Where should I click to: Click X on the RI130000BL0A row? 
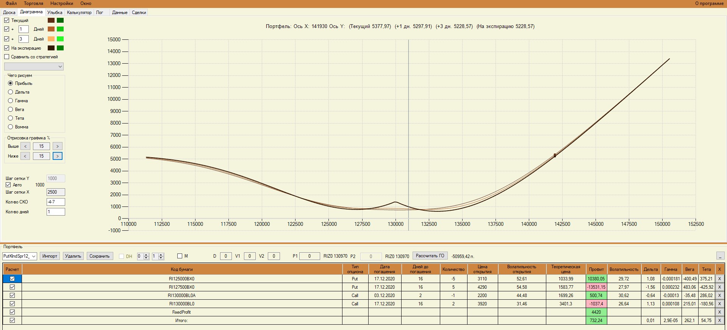[x=719, y=295]
